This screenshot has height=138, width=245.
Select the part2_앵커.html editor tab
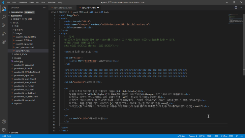tap(89, 8)
